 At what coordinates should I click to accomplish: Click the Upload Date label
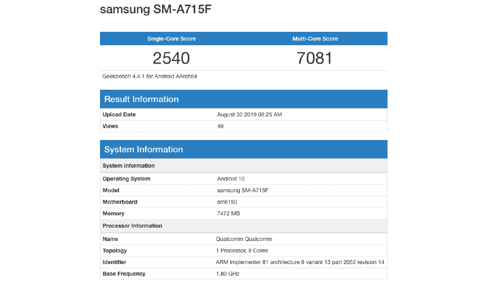(x=119, y=115)
